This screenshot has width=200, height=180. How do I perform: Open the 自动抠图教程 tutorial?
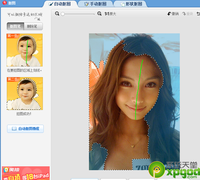tap(25, 129)
